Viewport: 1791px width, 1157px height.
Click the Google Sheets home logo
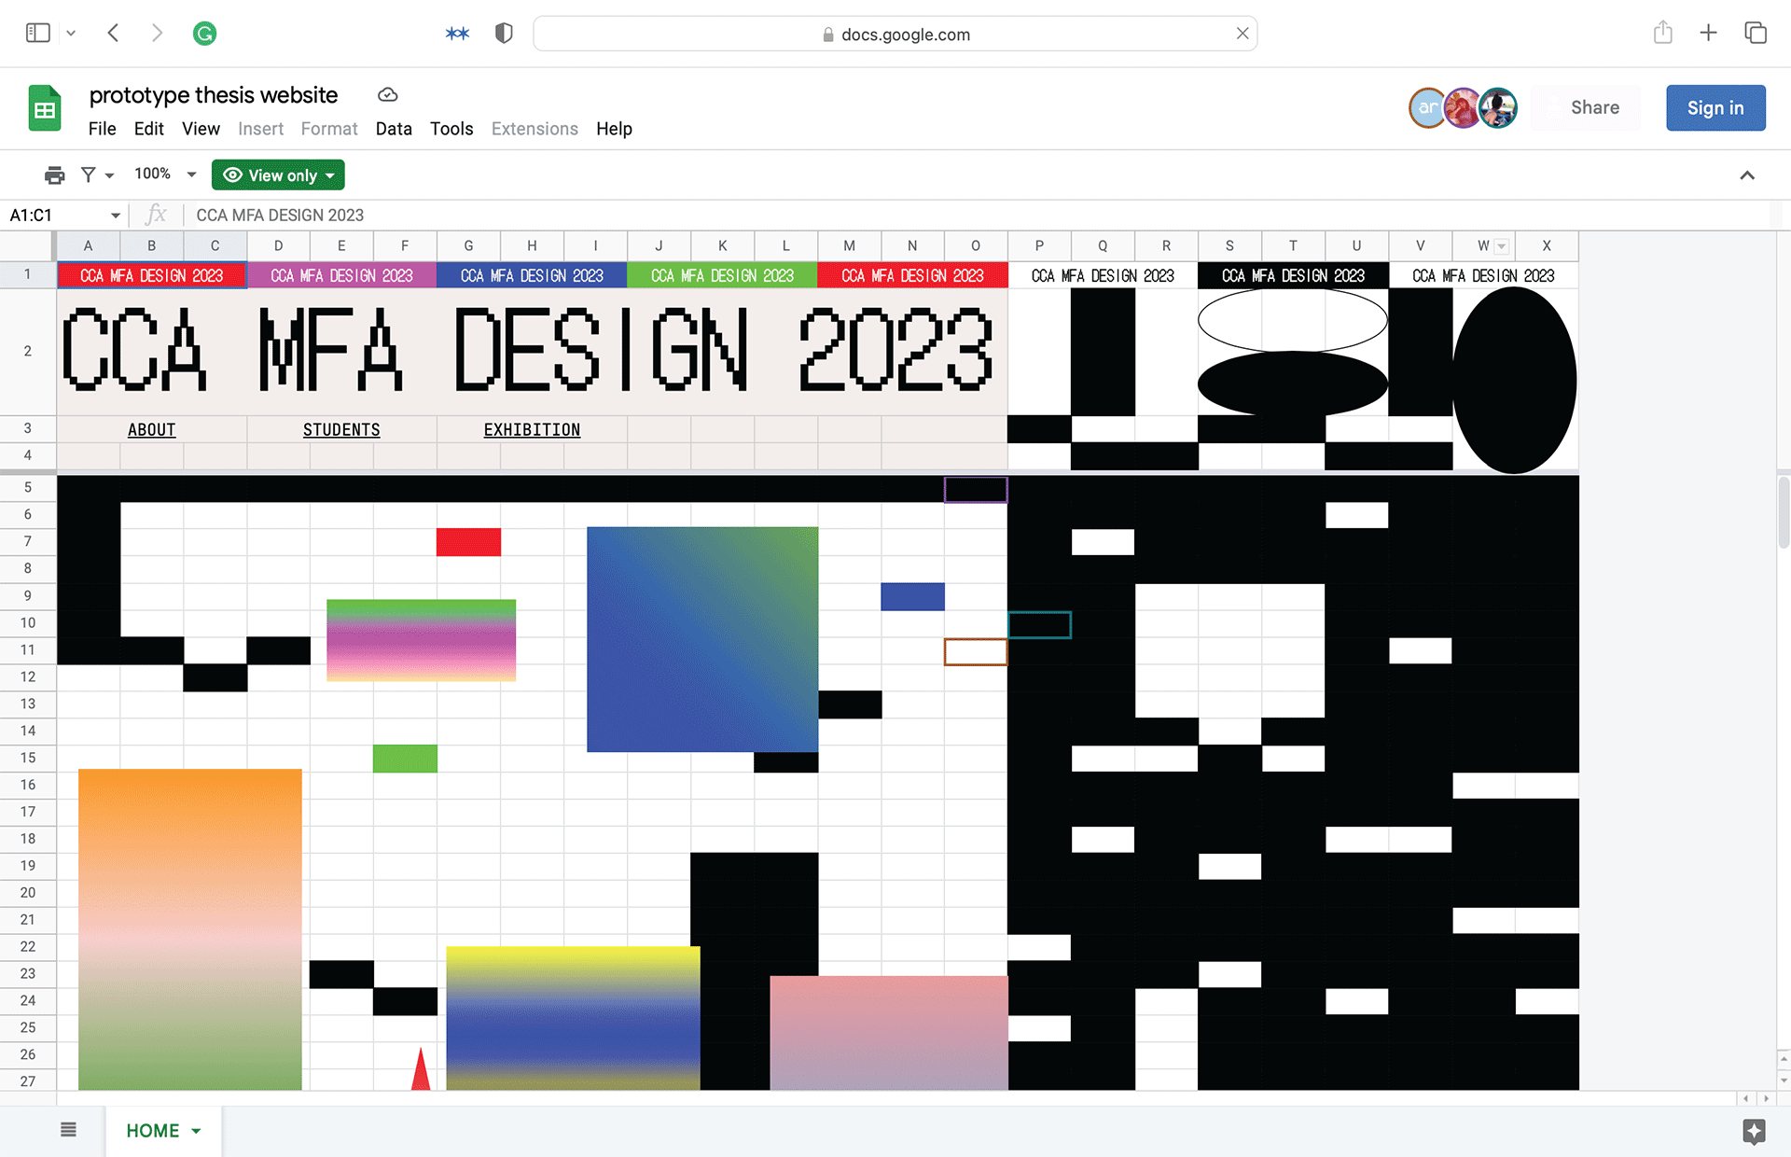(x=44, y=109)
